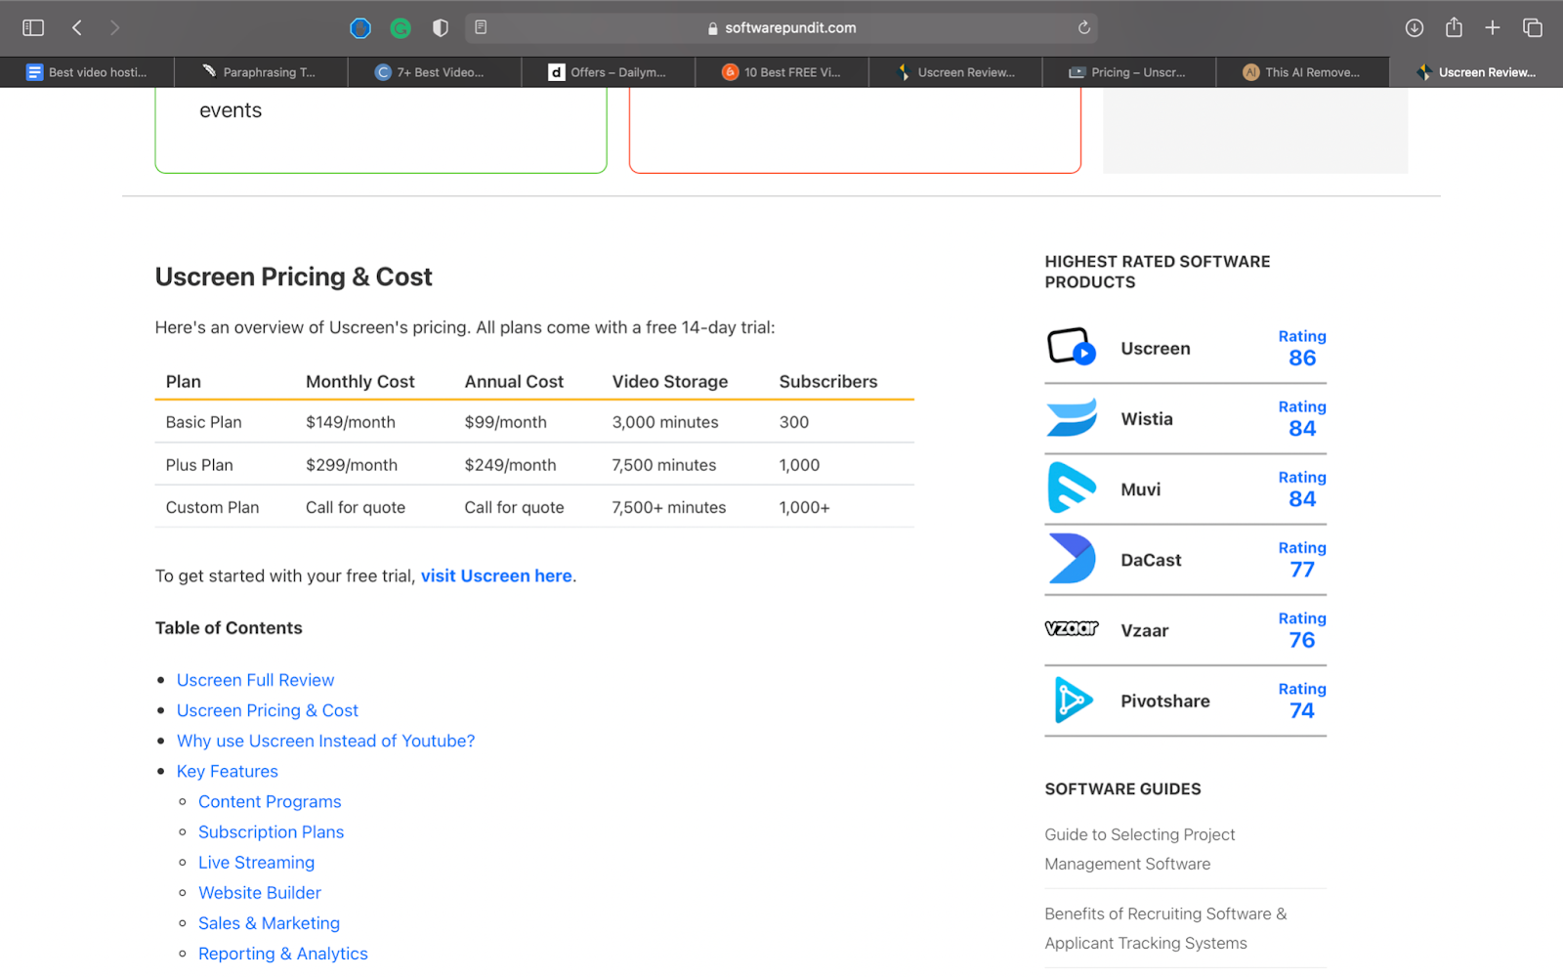Click Uscreen name in rated products
The width and height of the screenshot is (1563, 977).
1155,348
